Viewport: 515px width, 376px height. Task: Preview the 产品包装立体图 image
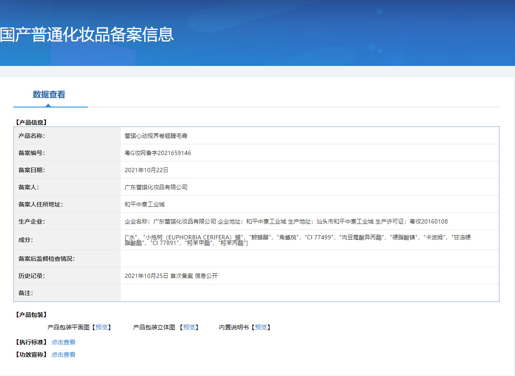point(189,327)
